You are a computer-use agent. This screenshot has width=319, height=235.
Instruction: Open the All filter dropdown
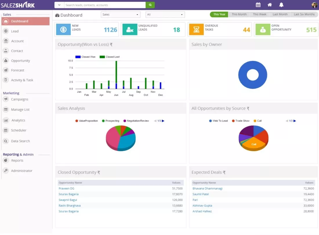click(165, 15)
